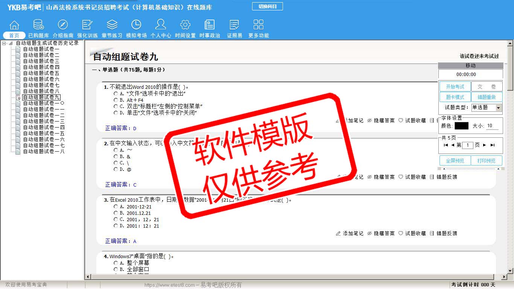The image size is (514, 289).
Task: Click 隐藏答案 eye icon for question 1
Action: point(370,120)
